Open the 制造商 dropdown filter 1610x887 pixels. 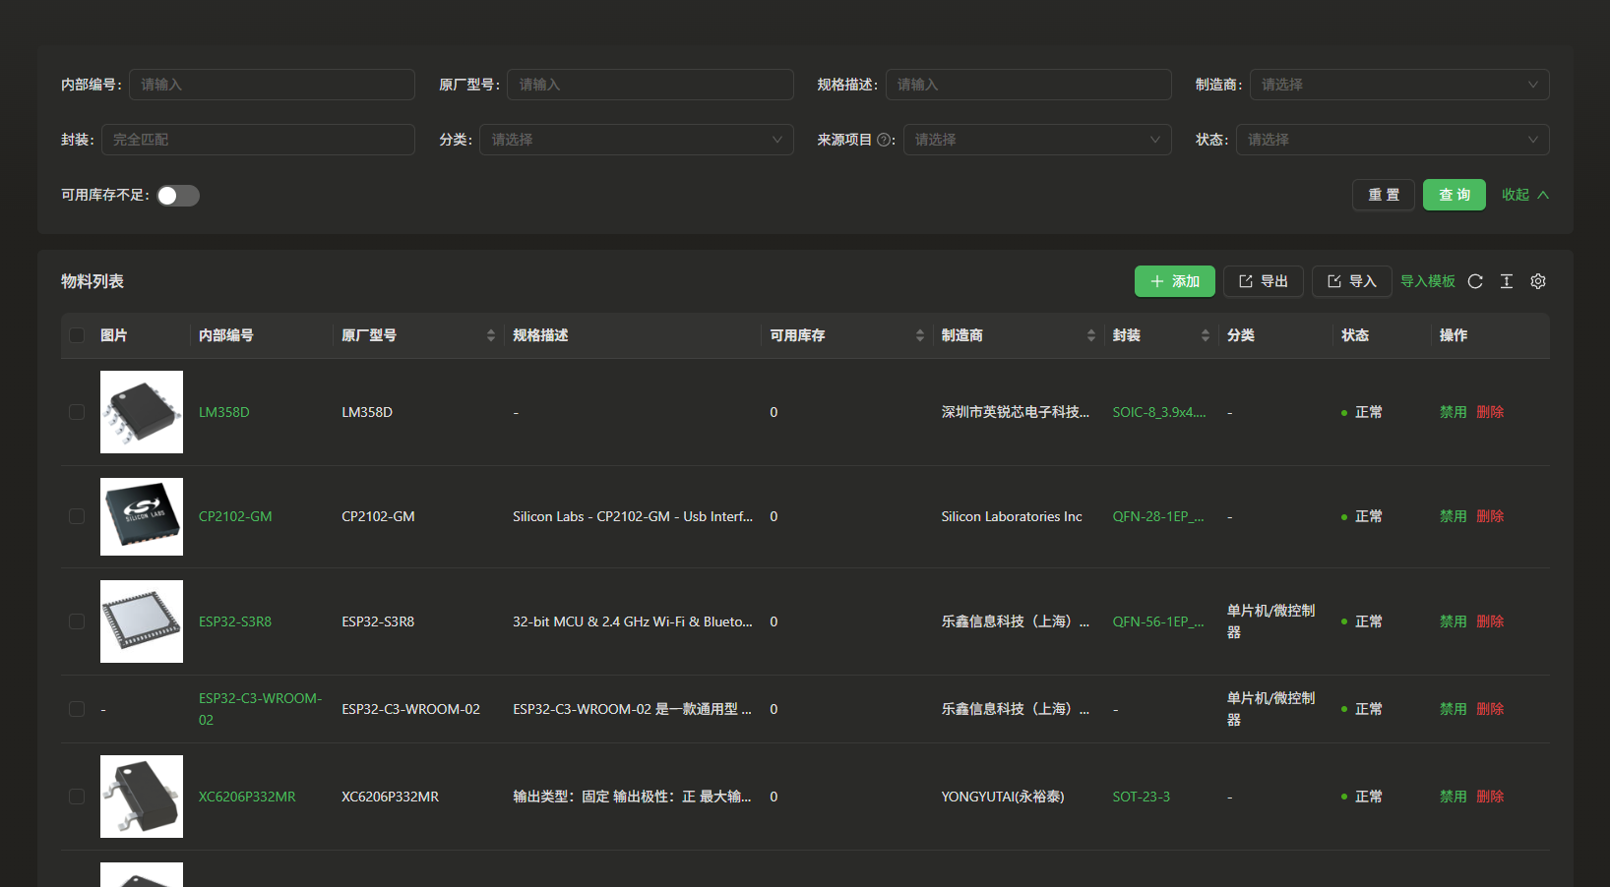point(1398,85)
